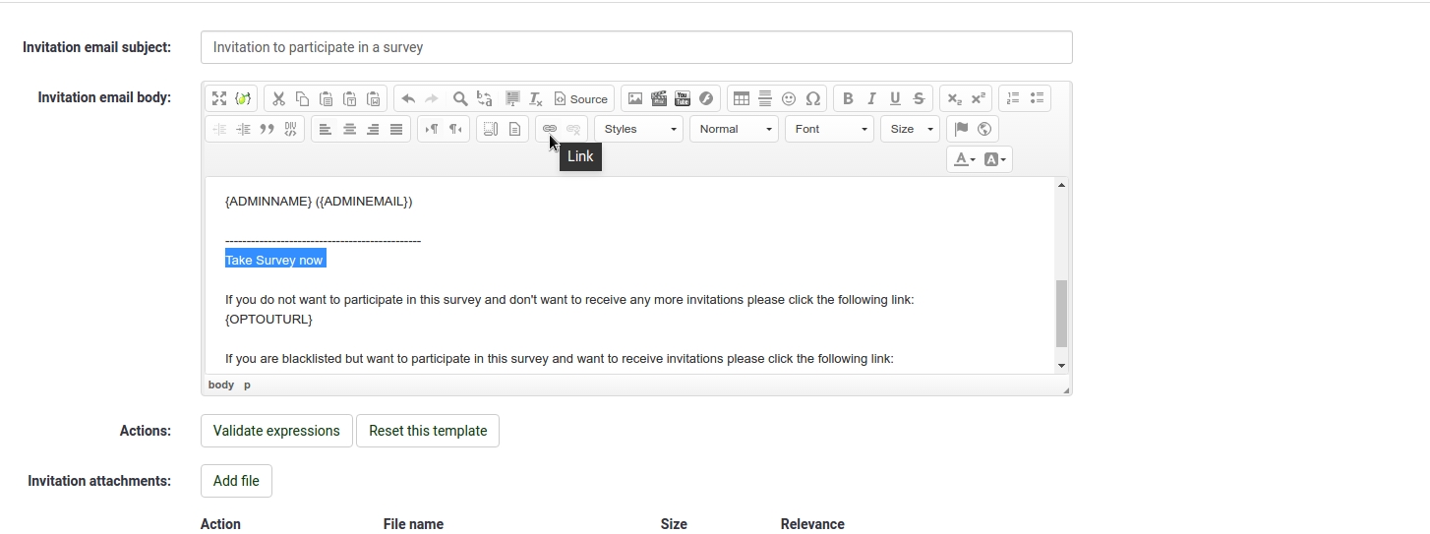Image resolution: width=1430 pixels, height=534 pixels.
Task: Open the text color picker
Action: pos(964,159)
